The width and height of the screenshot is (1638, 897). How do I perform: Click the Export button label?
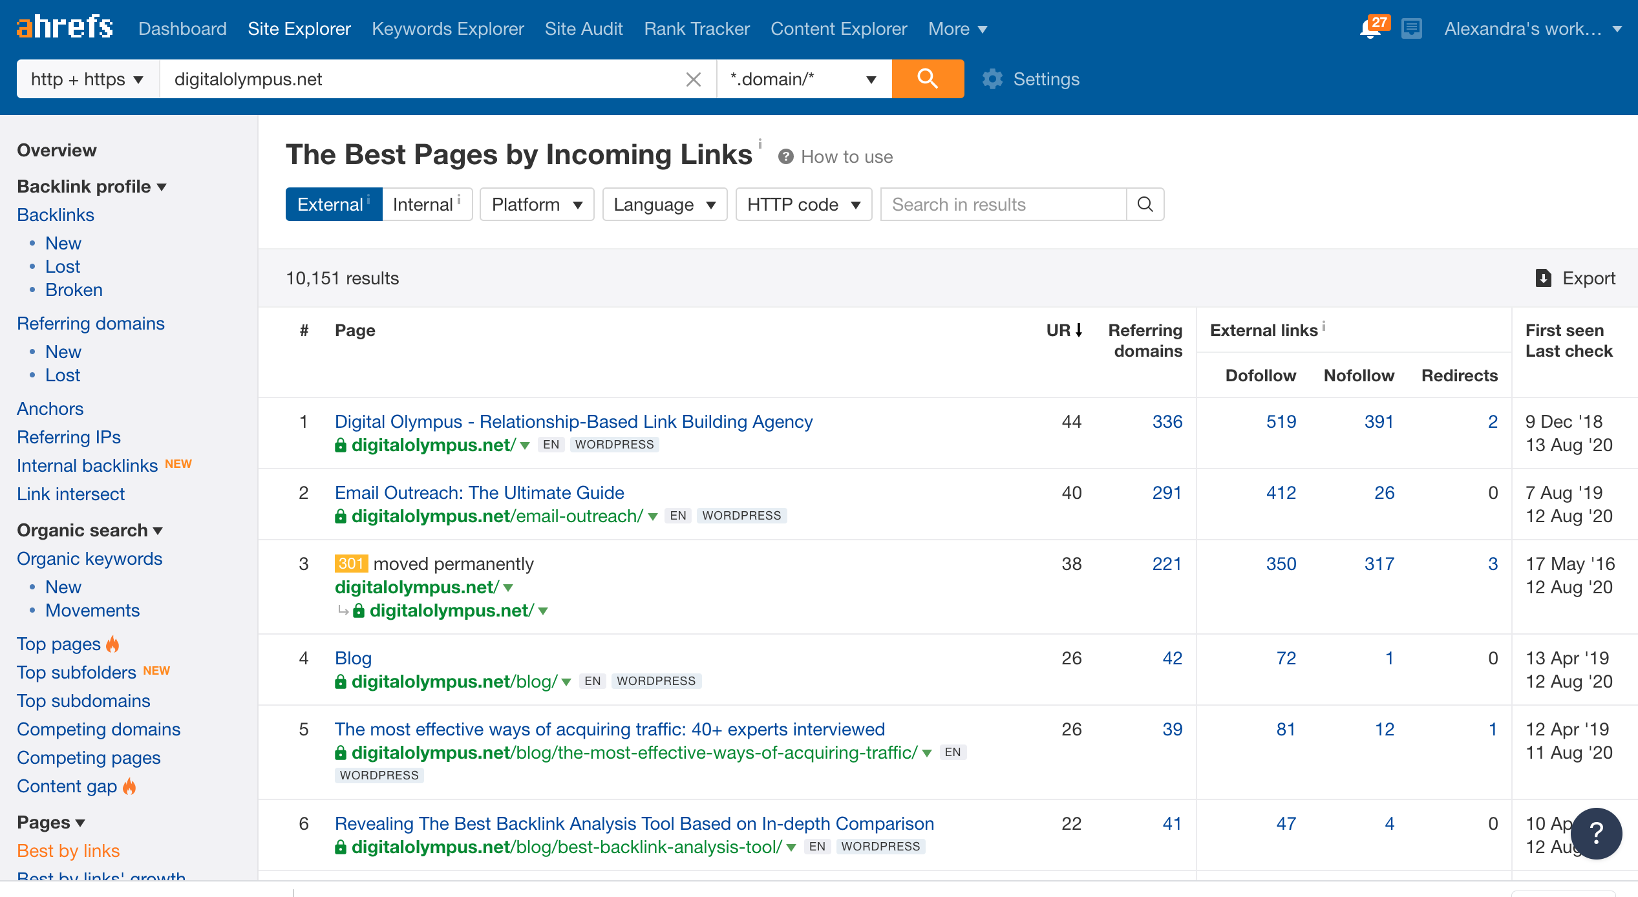tap(1589, 278)
